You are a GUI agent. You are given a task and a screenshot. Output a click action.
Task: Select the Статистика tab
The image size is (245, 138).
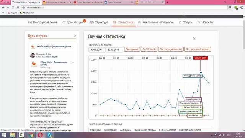coord(123,22)
